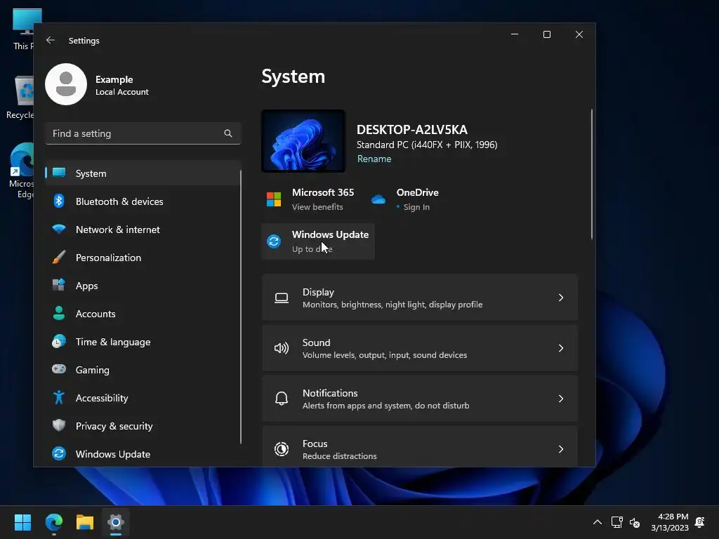Click the network status tray icon

[x=616, y=522]
